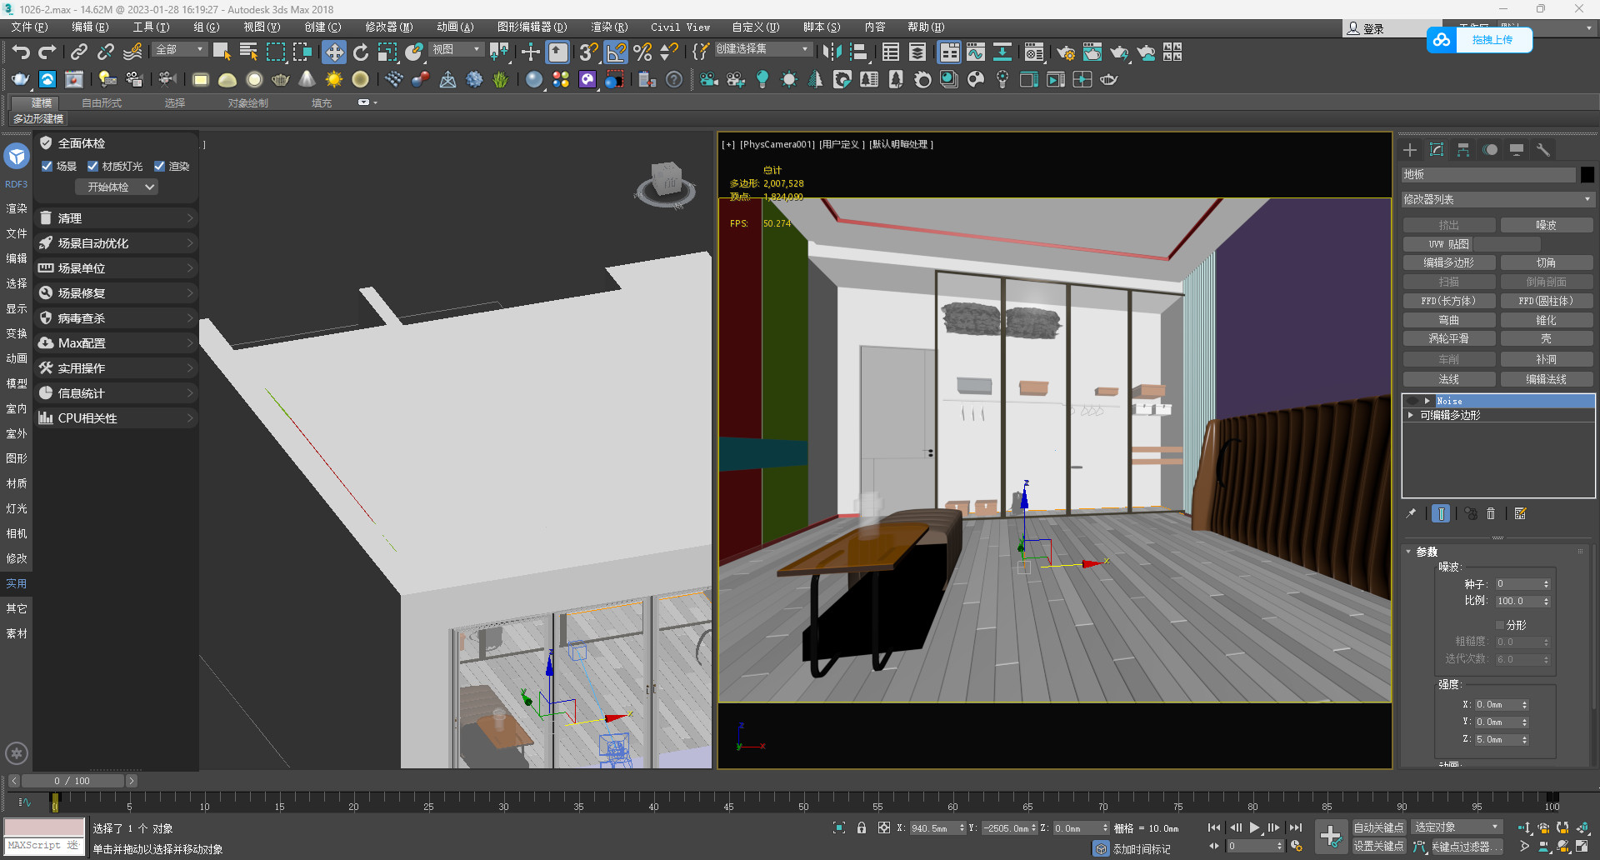Click the sun light icon
Image resolution: width=1600 pixels, height=860 pixels.
(x=334, y=79)
